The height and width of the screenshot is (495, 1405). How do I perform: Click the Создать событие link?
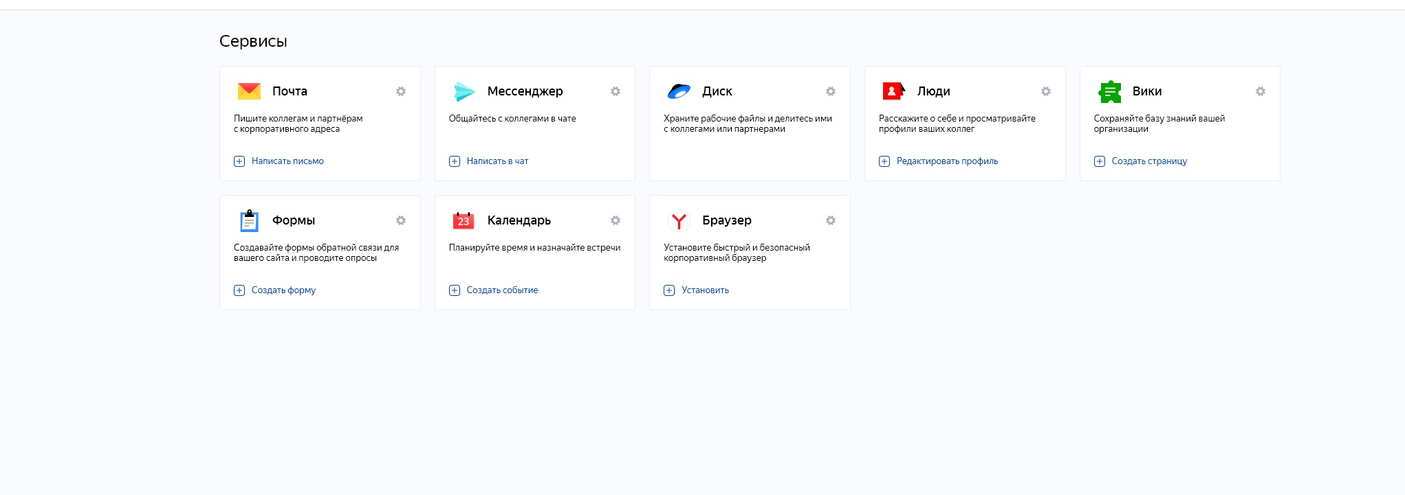coord(502,290)
